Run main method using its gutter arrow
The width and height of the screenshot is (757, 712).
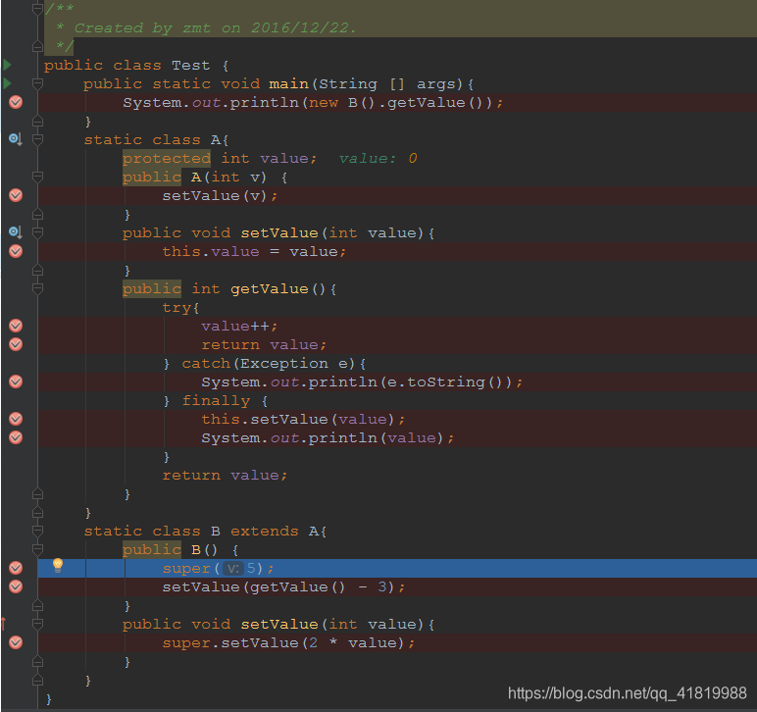(7, 83)
